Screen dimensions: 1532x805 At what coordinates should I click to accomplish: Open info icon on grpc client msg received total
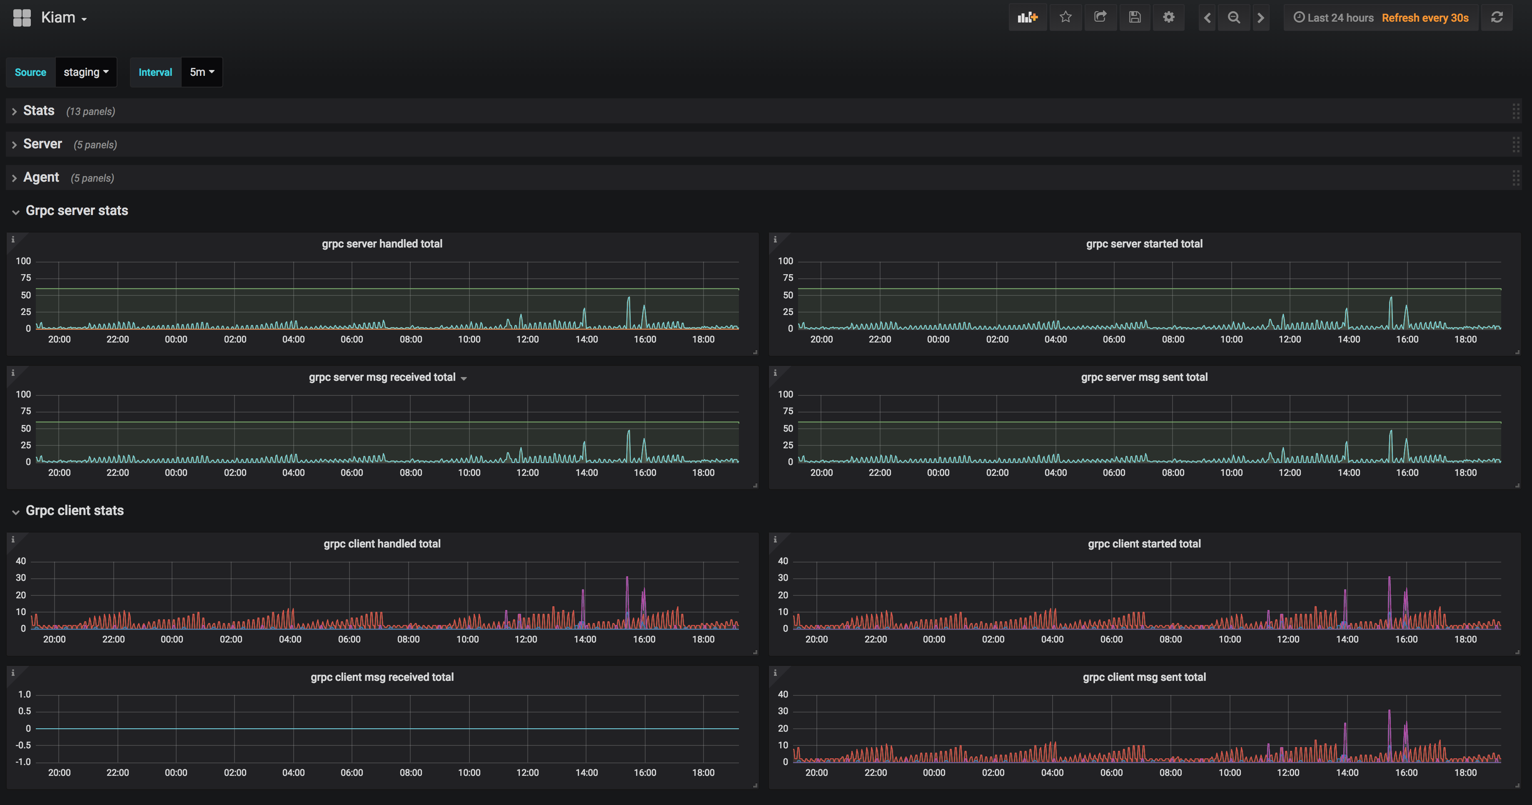tap(12, 673)
